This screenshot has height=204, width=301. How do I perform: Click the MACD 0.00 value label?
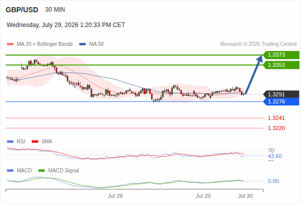pyautogui.click(x=273, y=181)
